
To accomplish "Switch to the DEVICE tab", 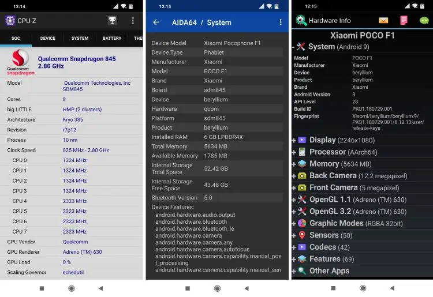I will 48,38.
